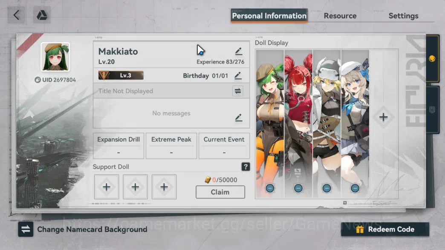Click Change Namecard Background label
Screen dimensions: 445x250
coord(92,229)
